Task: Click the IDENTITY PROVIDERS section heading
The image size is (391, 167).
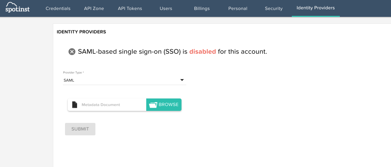Action: pos(81,32)
